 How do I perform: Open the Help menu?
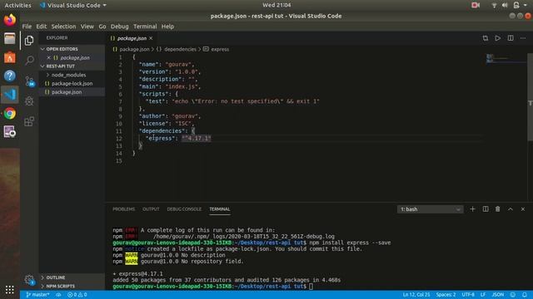pos(167,27)
